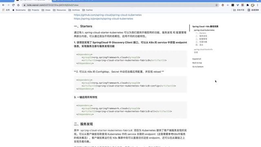Open the Chrome three-dot menu
The height and width of the screenshot is (147, 261).
[x=257, y=5]
